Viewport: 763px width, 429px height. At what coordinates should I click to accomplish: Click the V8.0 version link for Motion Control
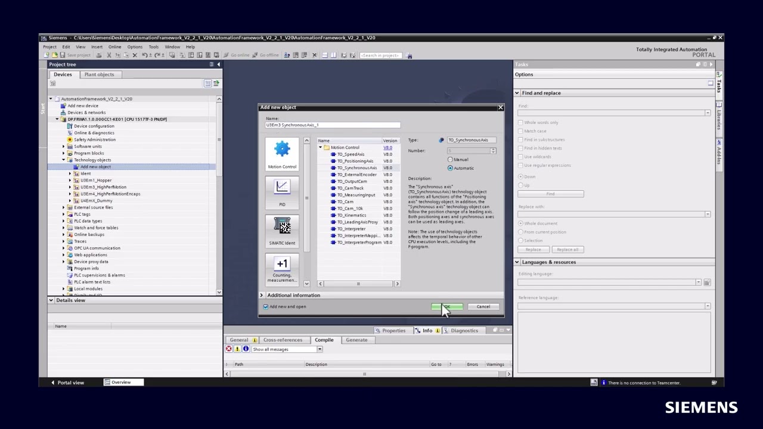387,147
